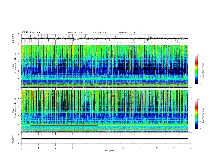The image size is (215, 166).
Task: Click time axis tick label "5"
Action: 106,148
